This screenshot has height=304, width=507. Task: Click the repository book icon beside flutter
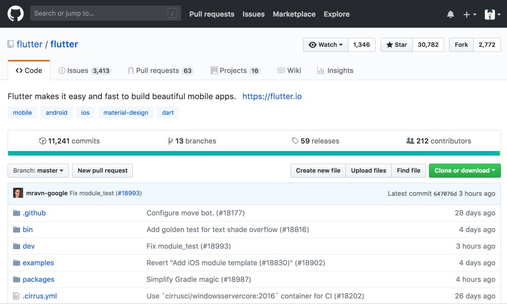[x=11, y=44]
